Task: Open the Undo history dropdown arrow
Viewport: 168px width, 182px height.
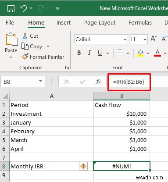Action: click(x=31, y=8)
